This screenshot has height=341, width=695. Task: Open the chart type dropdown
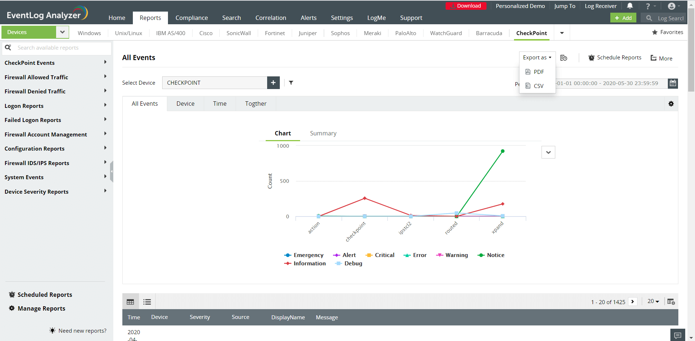click(x=548, y=152)
